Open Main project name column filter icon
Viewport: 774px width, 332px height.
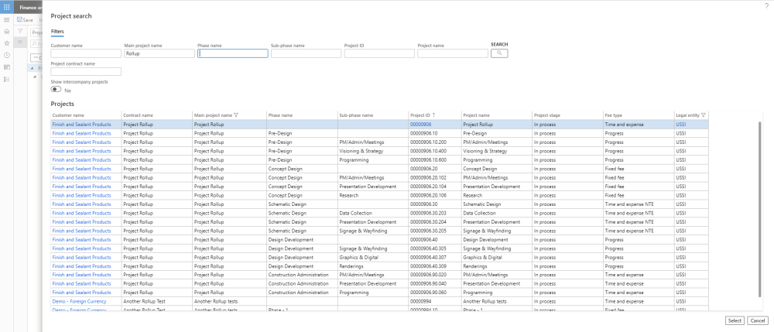pos(236,115)
